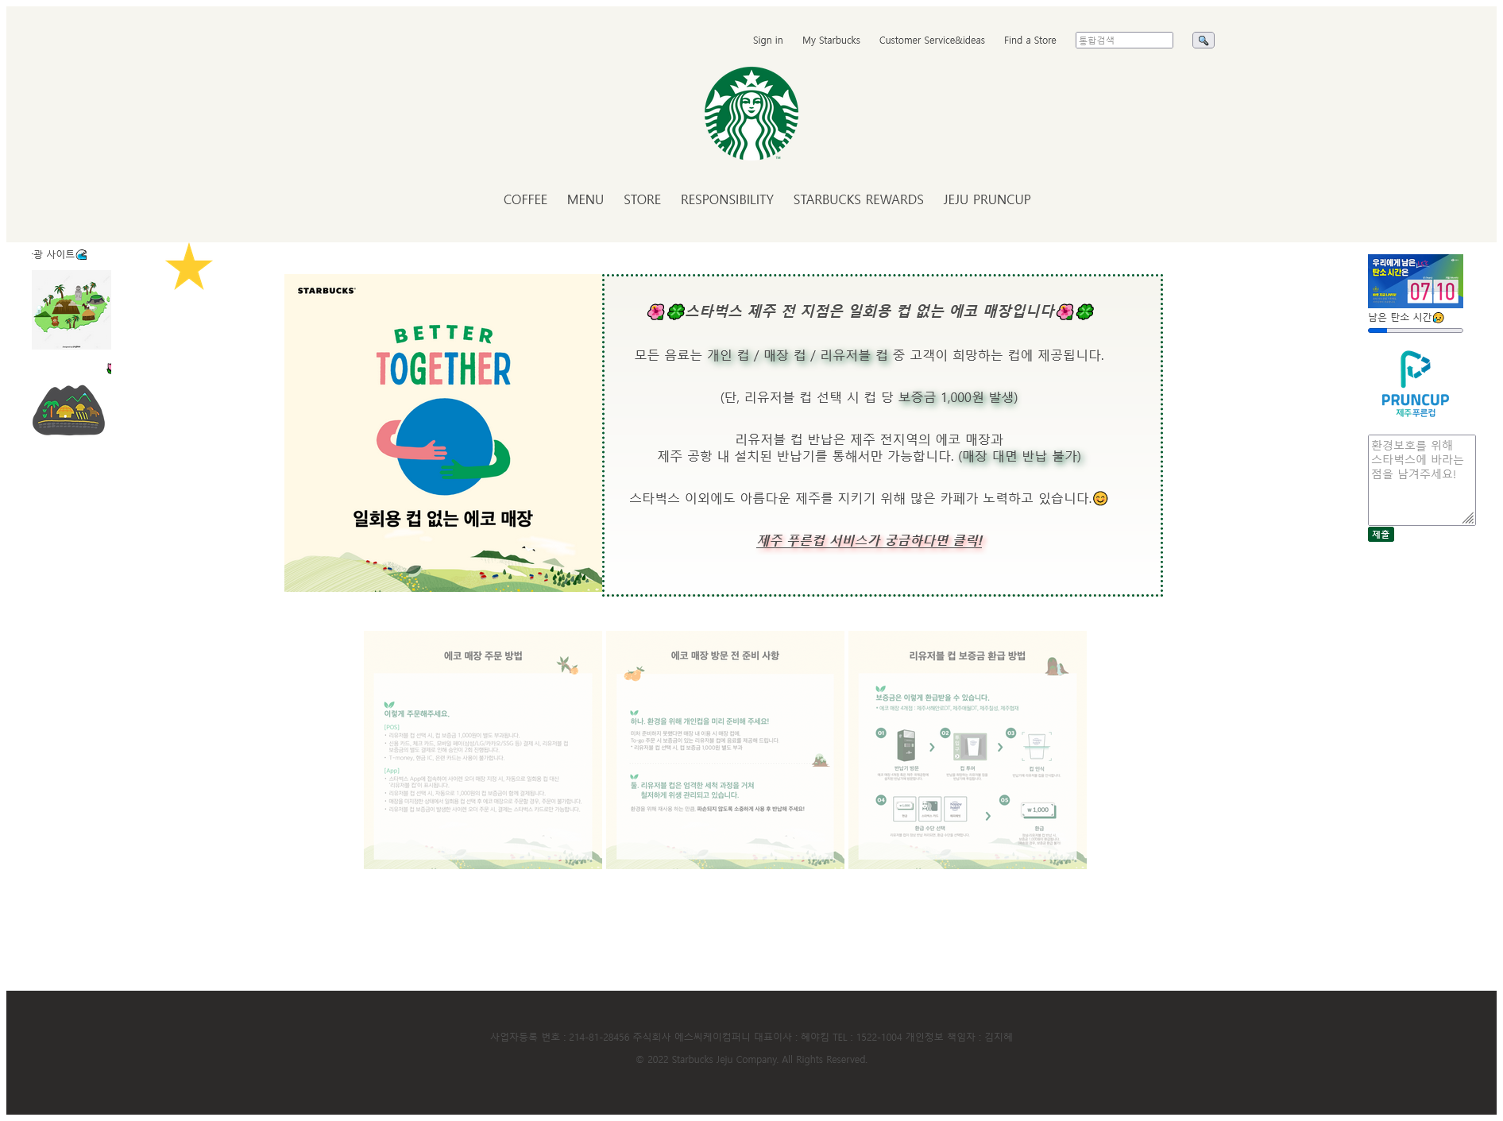The width and height of the screenshot is (1503, 1121).
Task: Click the green 제출 submit button
Action: tap(1381, 535)
